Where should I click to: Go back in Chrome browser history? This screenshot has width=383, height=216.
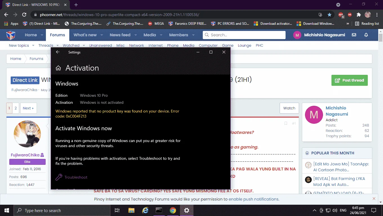coord(6,15)
